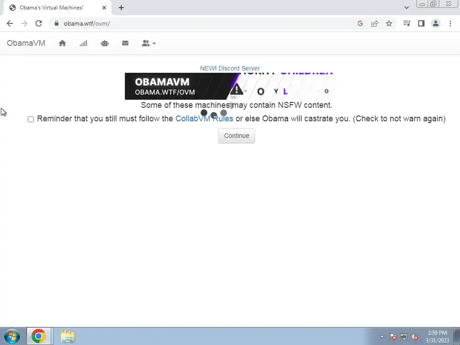This screenshot has height=345, width=460.
Task: Open the CollabVM Rules link
Action: point(204,119)
